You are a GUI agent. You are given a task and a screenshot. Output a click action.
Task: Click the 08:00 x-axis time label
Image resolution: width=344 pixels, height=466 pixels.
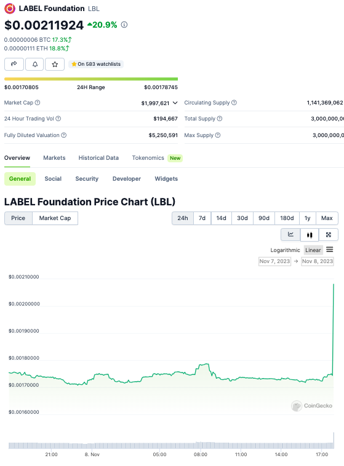pyautogui.click(x=201, y=454)
